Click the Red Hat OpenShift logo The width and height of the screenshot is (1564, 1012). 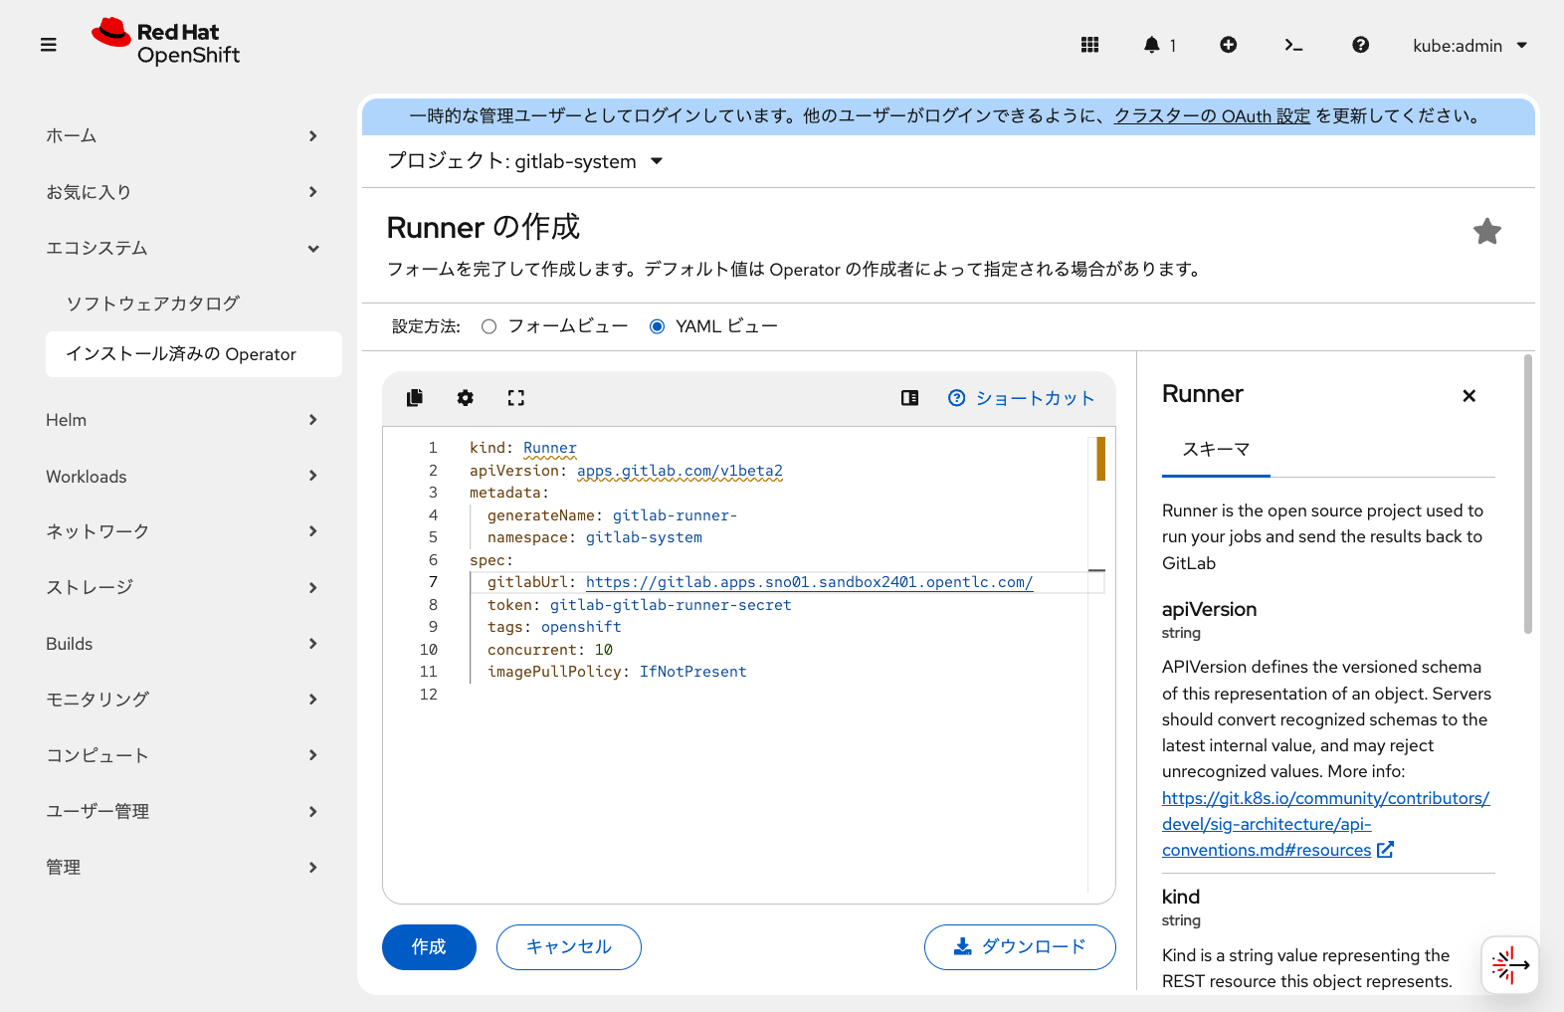pyautogui.click(x=166, y=43)
